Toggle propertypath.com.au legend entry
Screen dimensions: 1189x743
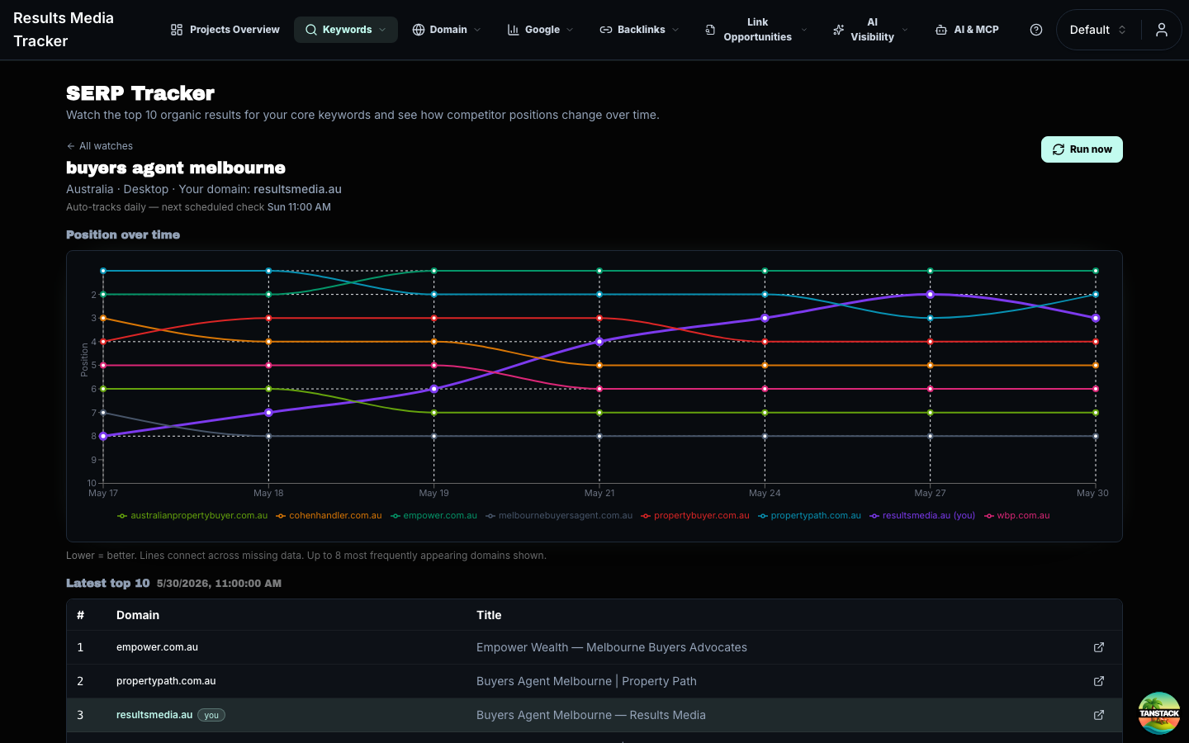(x=809, y=516)
